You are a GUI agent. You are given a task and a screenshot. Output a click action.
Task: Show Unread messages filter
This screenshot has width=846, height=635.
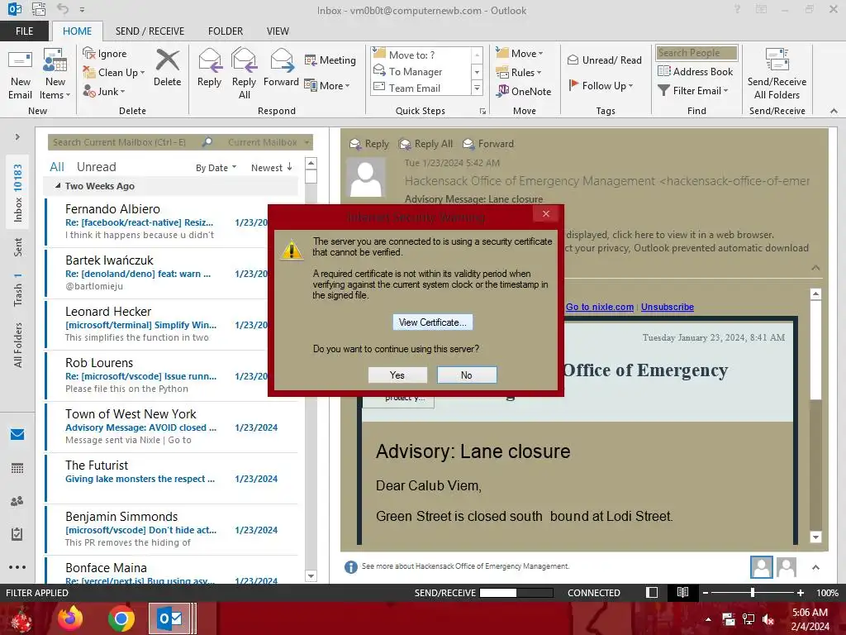click(x=96, y=167)
